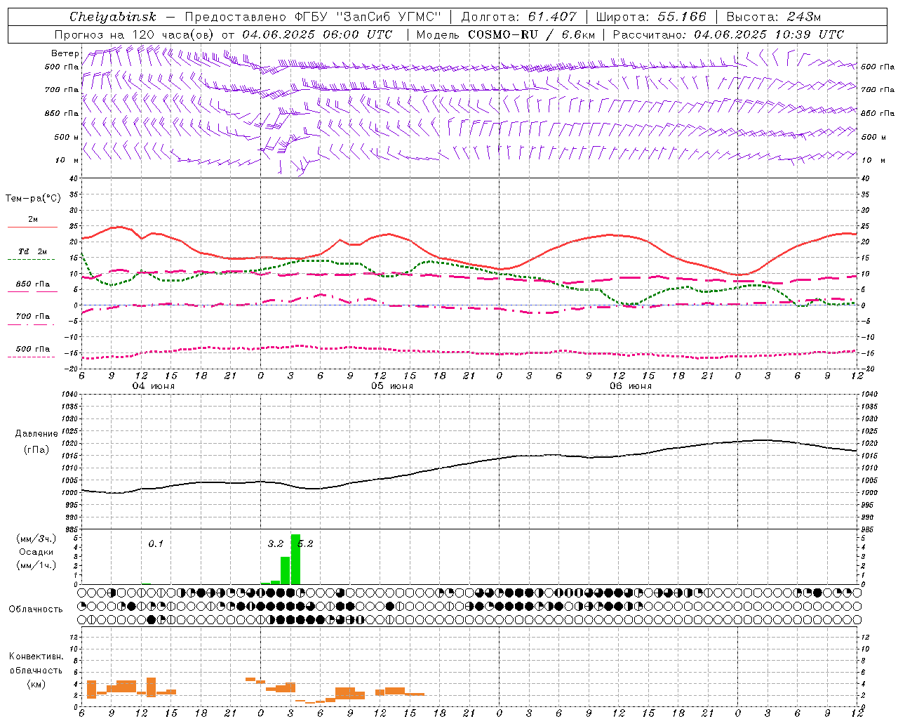Click the Конвективн. label text
The width and height of the screenshot is (898, 719).
(36, 657)
